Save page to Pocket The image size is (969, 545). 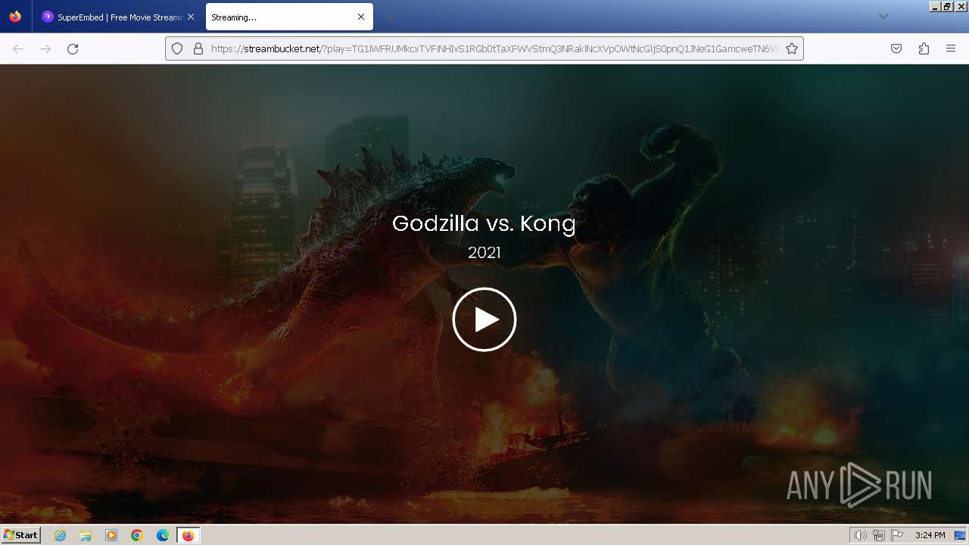896,48
